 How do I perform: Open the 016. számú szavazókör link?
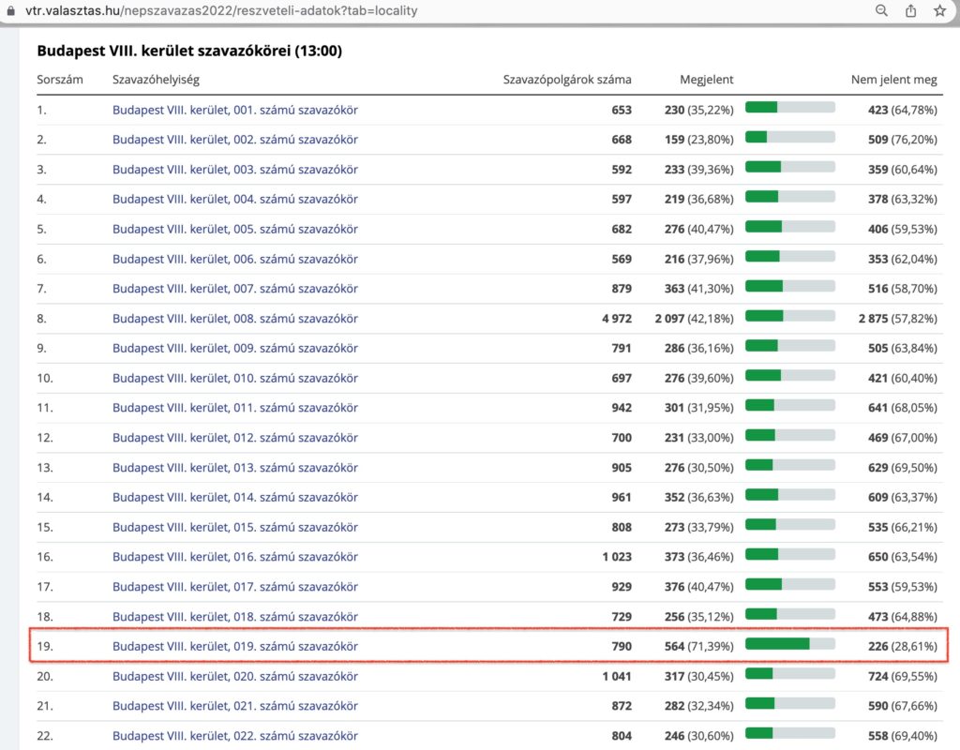click(234, 557)
